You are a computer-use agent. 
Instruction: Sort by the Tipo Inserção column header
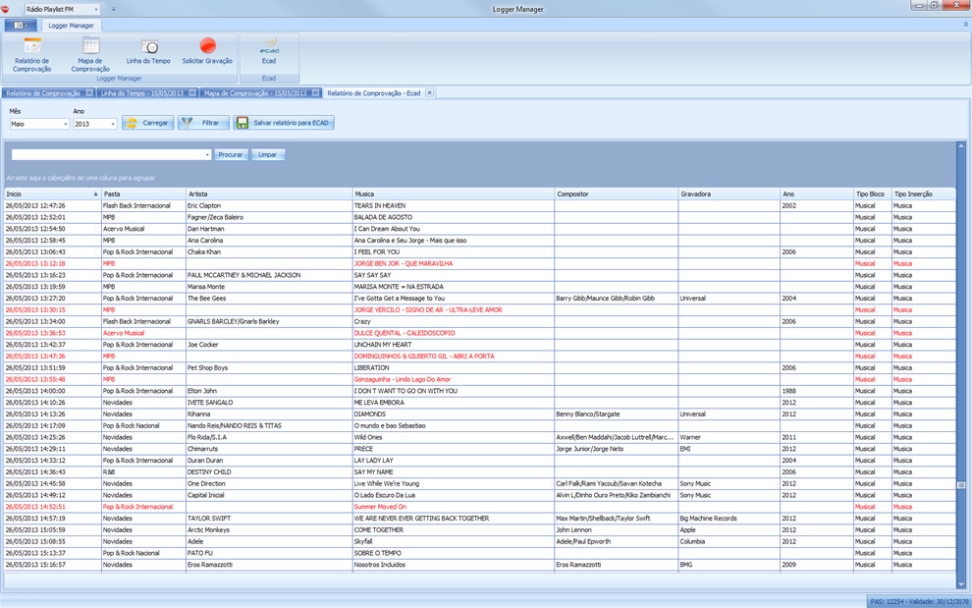pyautogui.click(x=924, y=194)
